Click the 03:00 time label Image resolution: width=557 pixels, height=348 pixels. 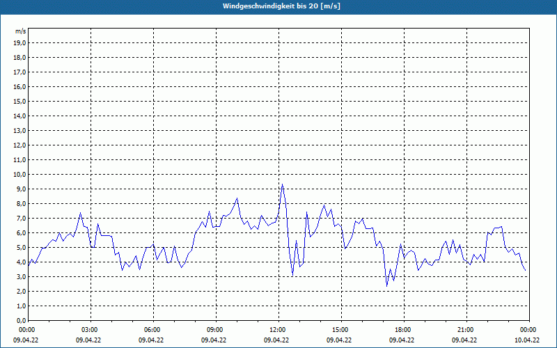pyautogui.click(x=91, y=330)
